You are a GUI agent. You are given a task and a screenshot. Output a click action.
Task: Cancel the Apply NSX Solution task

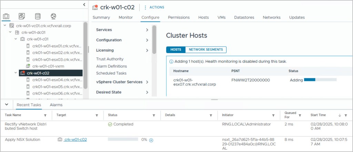(x=151, y=140)
